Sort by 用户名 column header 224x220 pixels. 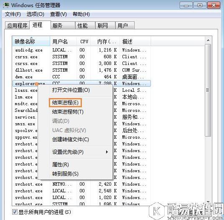[63, 41]
